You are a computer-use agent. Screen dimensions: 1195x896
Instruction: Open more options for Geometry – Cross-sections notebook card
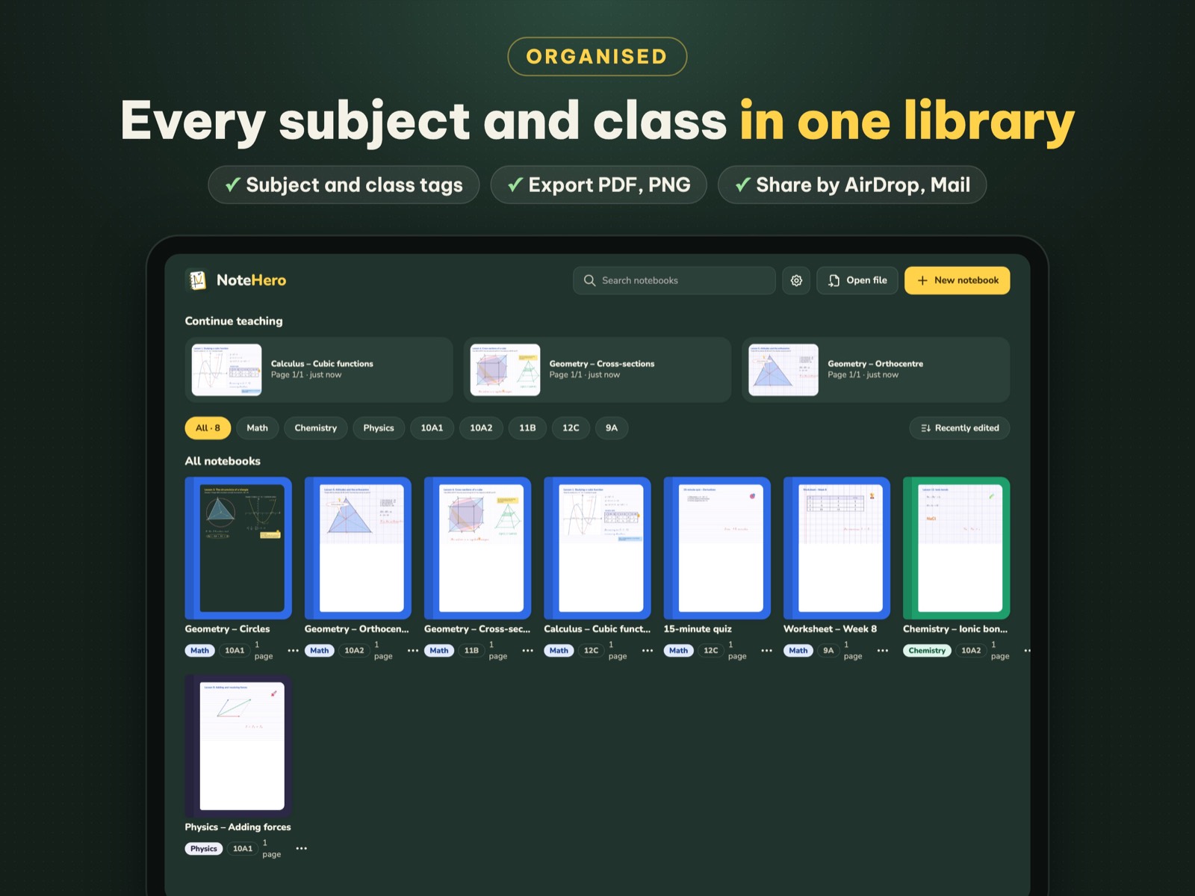pos(528,651)
